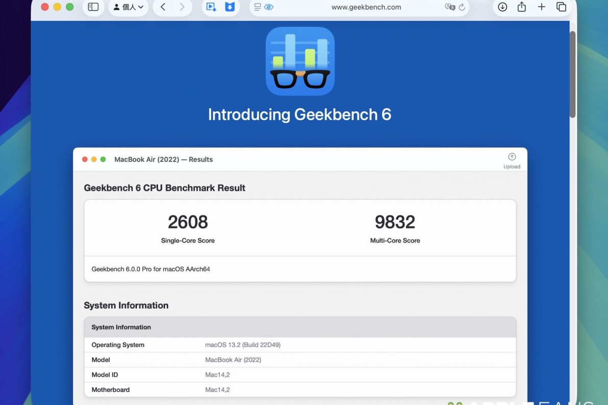Click the Introducing Geekbench 6 heading
Viewport: 608px width, 405px height.
click(300, 114)
